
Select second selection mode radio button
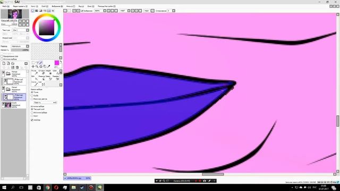(32, 95)
